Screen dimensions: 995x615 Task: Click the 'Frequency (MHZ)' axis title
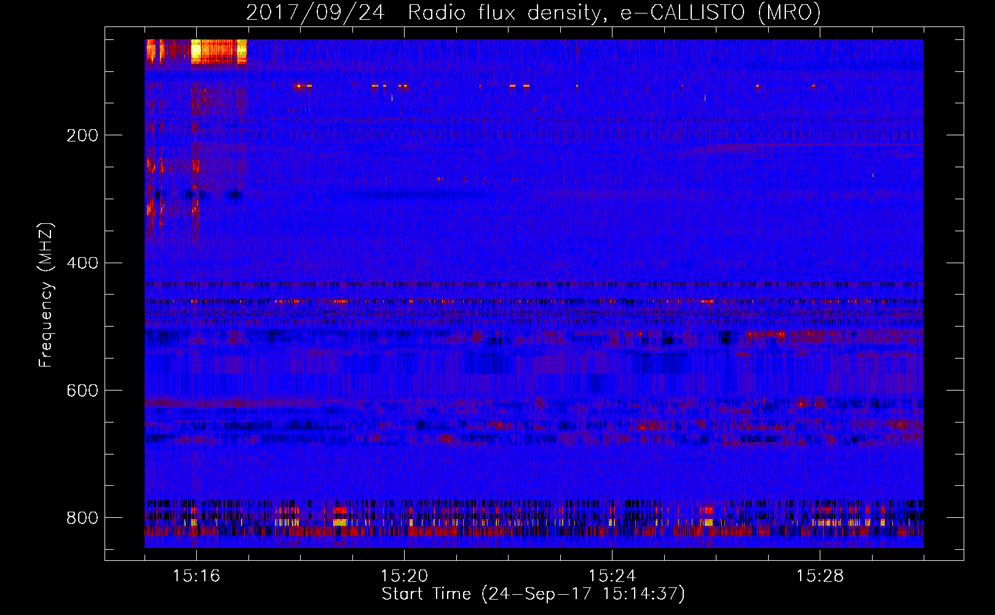click(46, 295)
